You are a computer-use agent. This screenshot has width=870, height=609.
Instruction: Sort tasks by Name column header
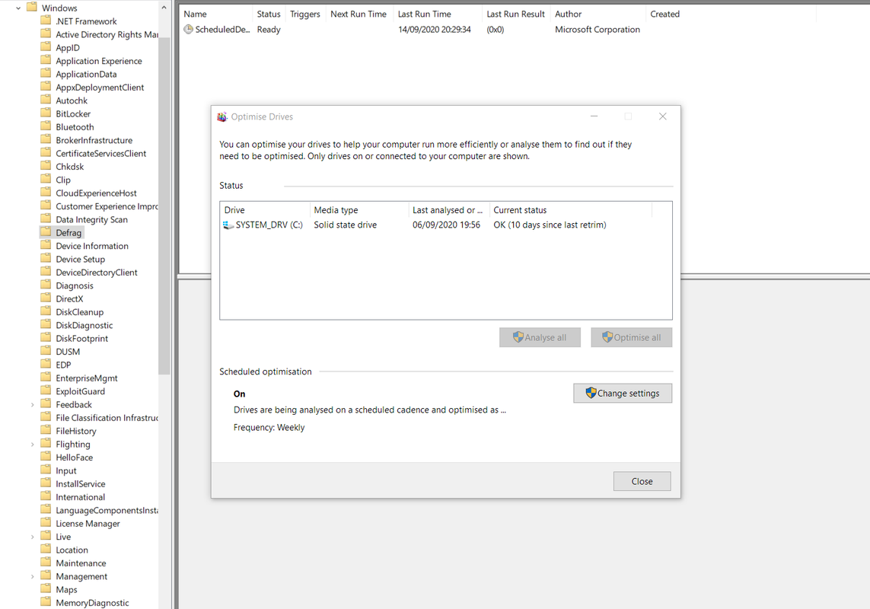[x=216, y=14]
